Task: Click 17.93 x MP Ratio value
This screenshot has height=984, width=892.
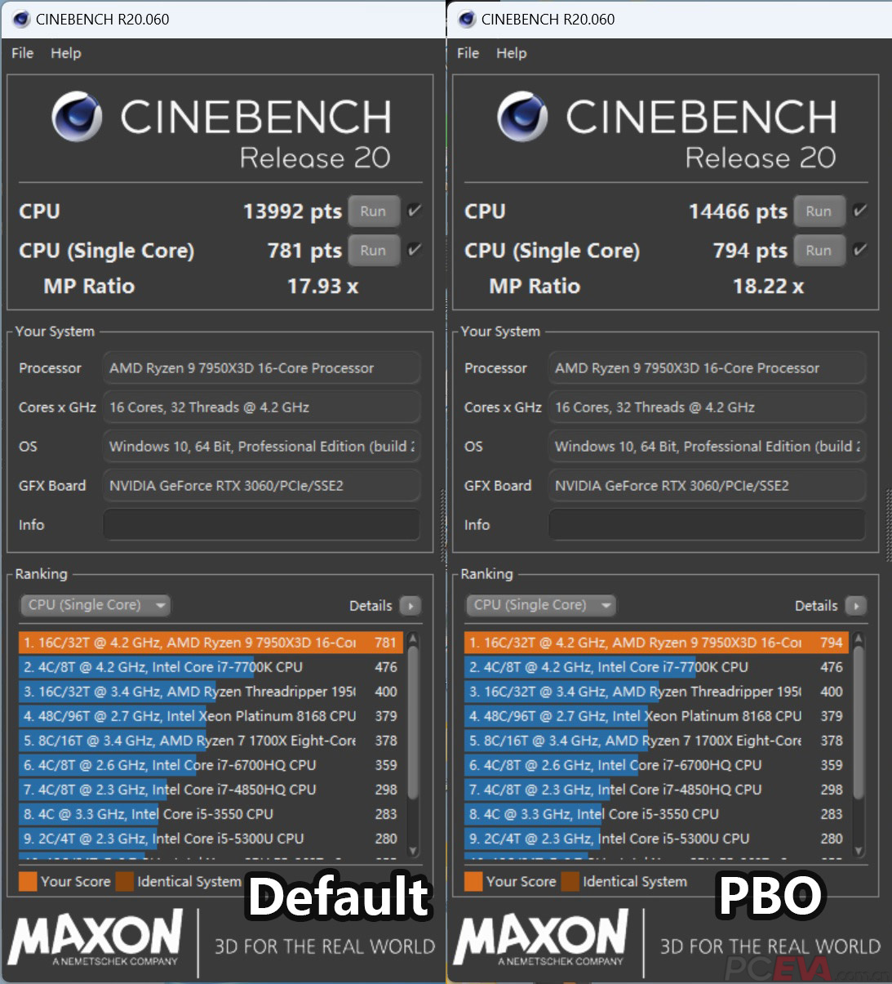Action: (323, 287)
